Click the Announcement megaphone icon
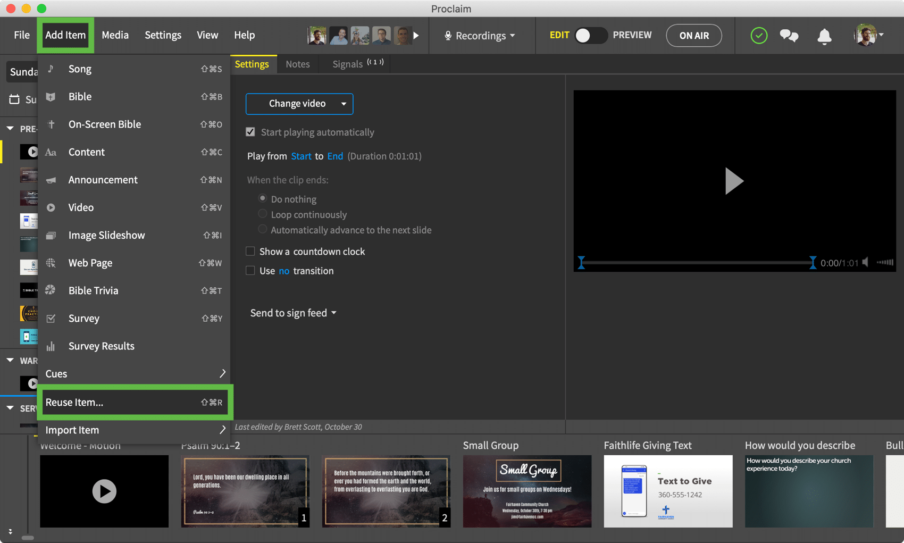904x543 pixels. pos(51,180)
